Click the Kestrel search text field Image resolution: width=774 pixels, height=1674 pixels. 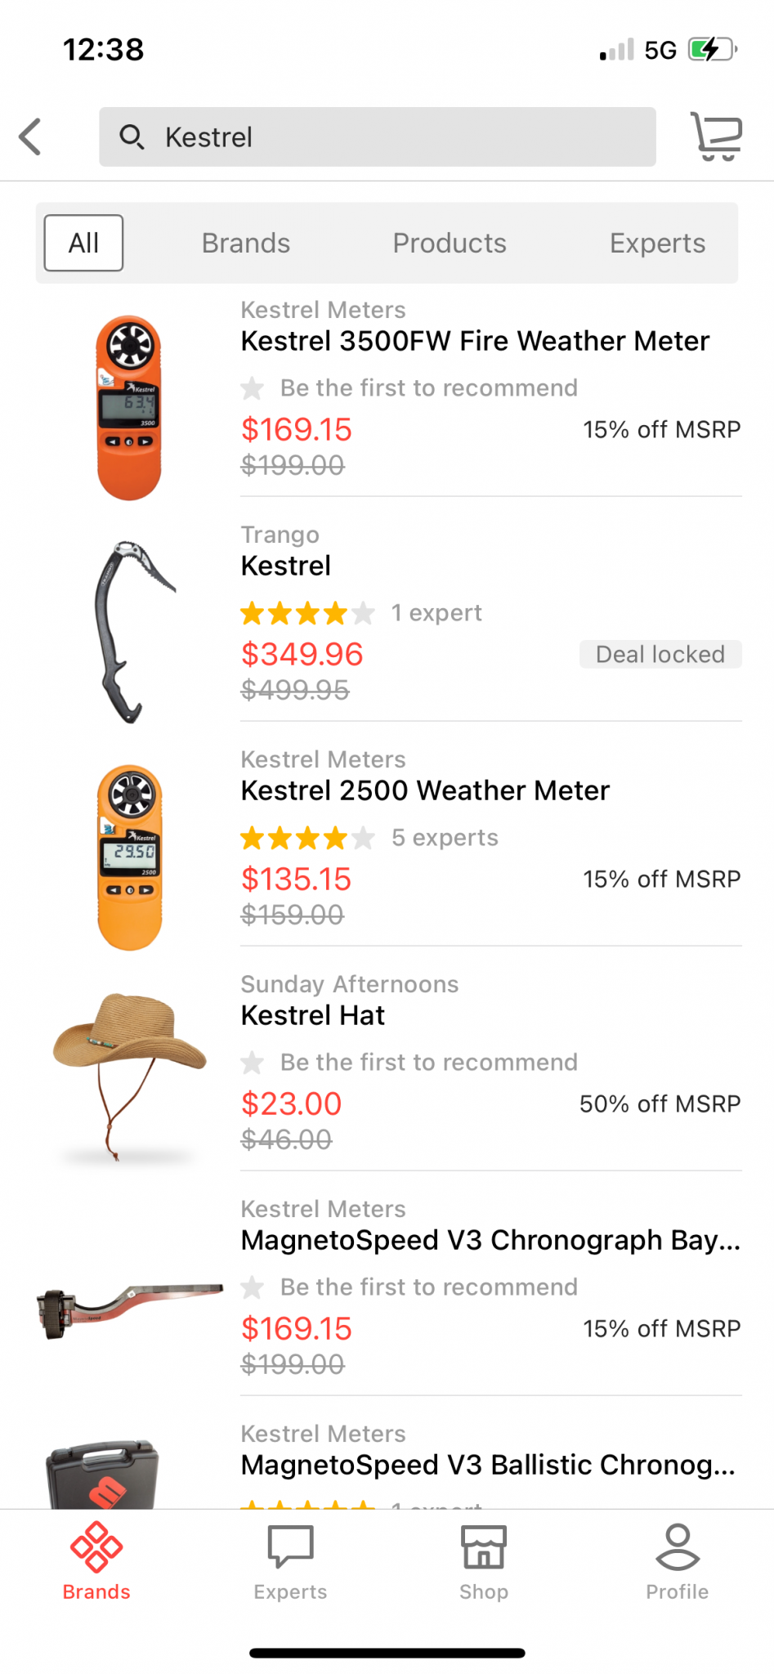(x=392, y=137)
